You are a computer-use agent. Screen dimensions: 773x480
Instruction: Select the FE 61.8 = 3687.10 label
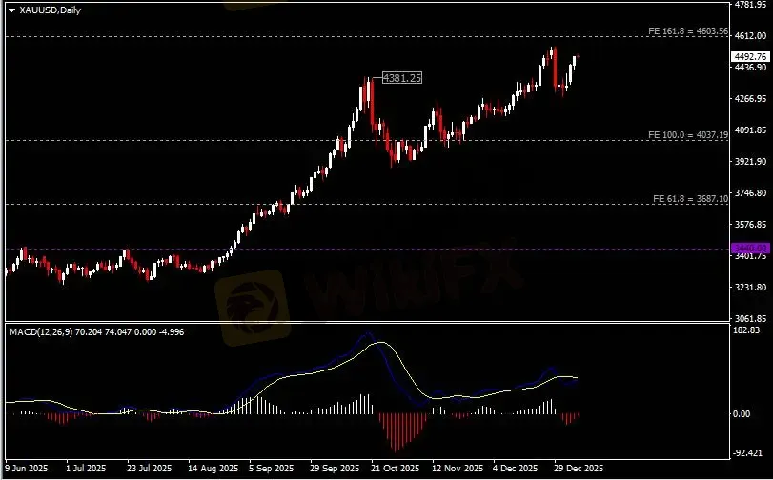pos(691,199)
